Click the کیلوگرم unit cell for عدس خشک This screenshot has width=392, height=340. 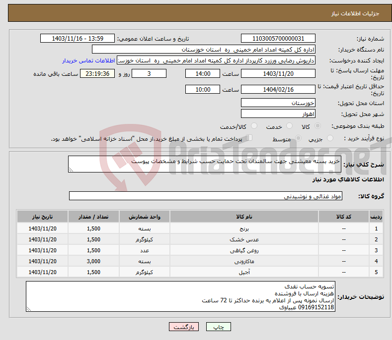(145, 239)
